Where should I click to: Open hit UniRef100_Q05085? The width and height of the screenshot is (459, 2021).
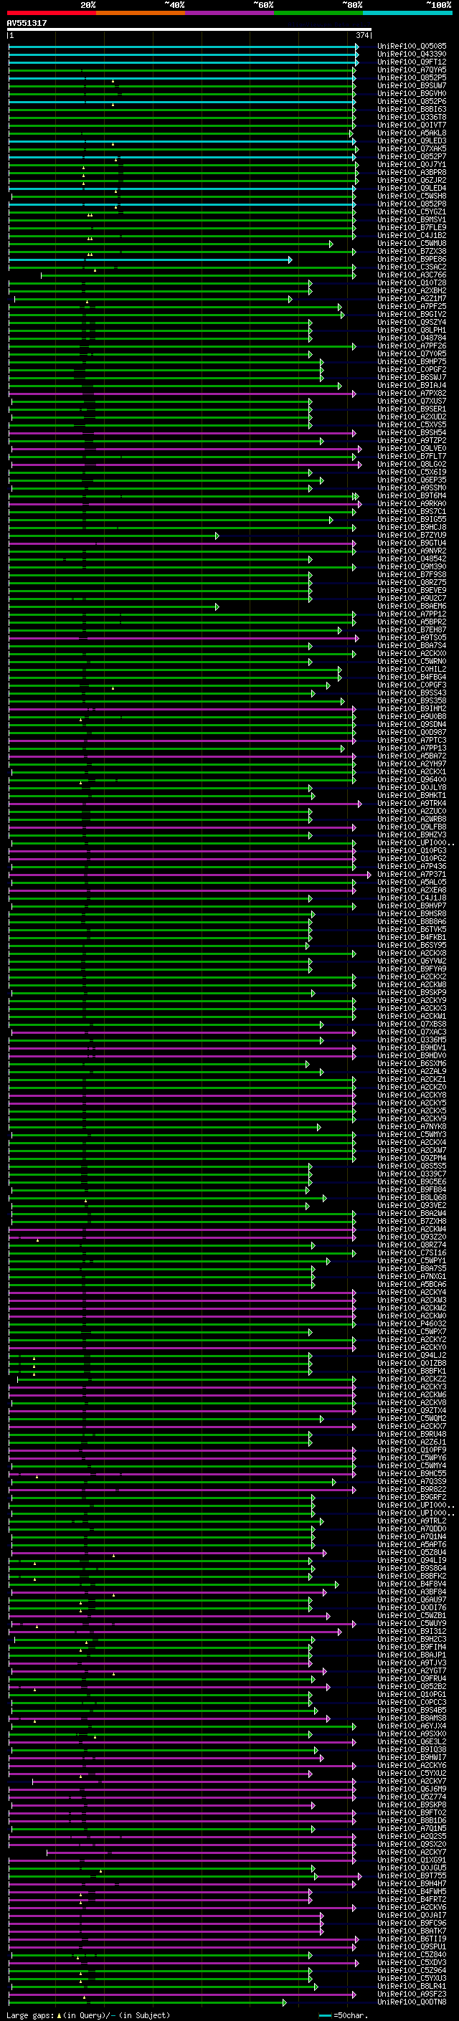tap(411, 47)
